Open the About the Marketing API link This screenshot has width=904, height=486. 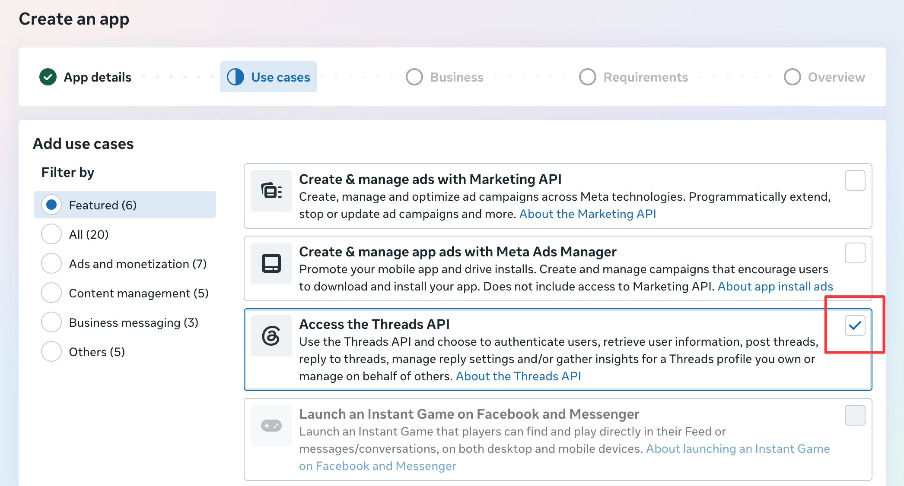588,214
